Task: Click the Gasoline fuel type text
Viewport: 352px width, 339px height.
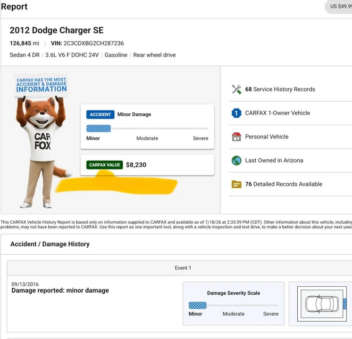Action: tap(116, 55)
